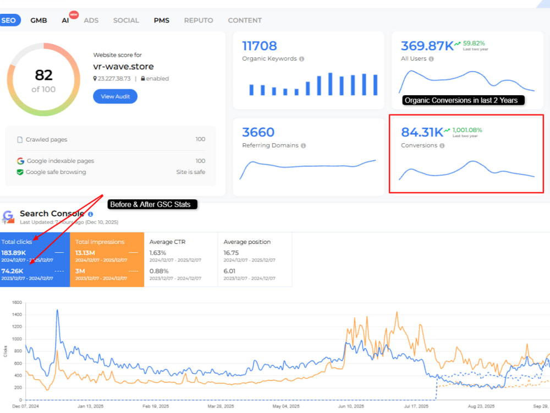Viewport: 550px width, 413px height.
Task: Click the 1,001.08% growth percentage
Action: pos(467,130)
